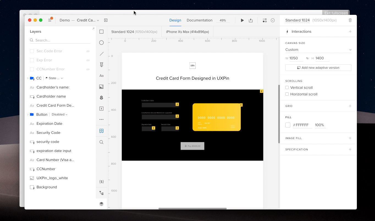Screen dimensions: 375x221
Task: Open the sitemap pages panel
Action: click(101, 193)
